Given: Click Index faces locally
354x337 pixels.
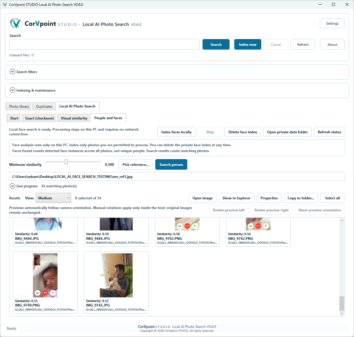Looking at the screenshot, I should (176, 132).
